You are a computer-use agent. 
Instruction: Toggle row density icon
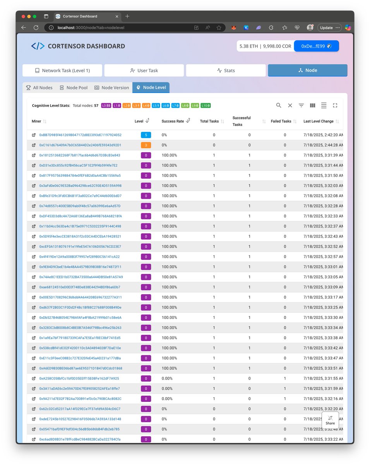[x=324, y=105]
